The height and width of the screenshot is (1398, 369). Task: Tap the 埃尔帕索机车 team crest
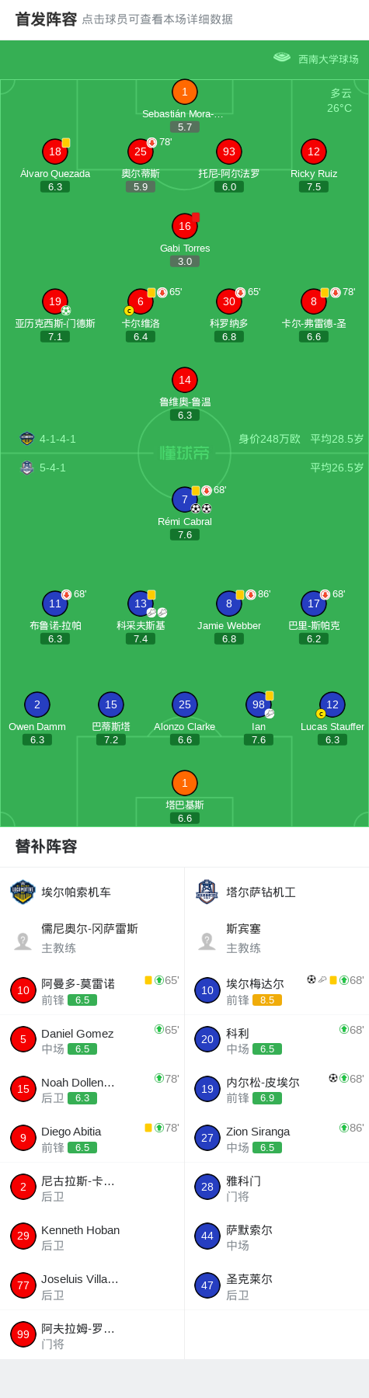point(23,892)
